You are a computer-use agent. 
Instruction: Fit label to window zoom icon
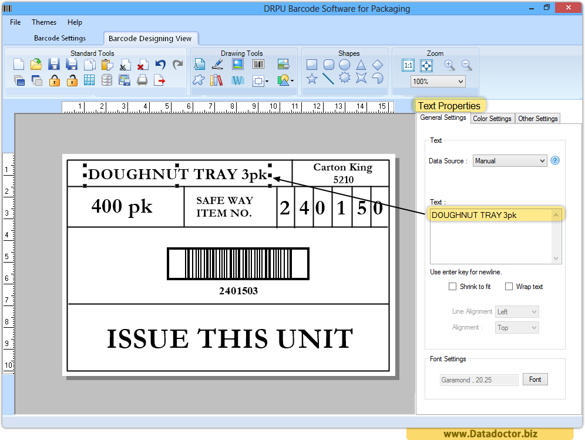(x=426, y=66)
